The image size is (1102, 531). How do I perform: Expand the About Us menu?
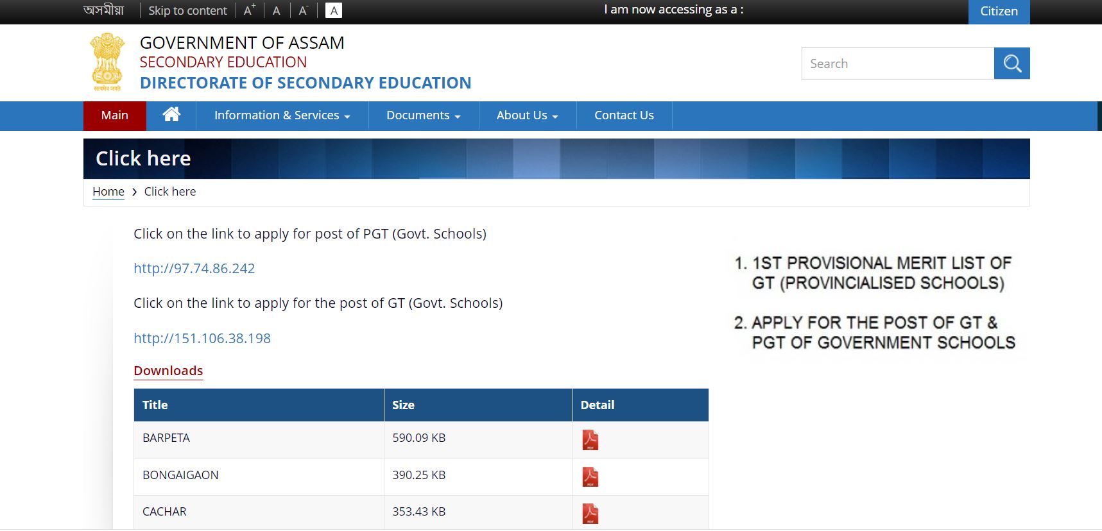click(528, 115)
